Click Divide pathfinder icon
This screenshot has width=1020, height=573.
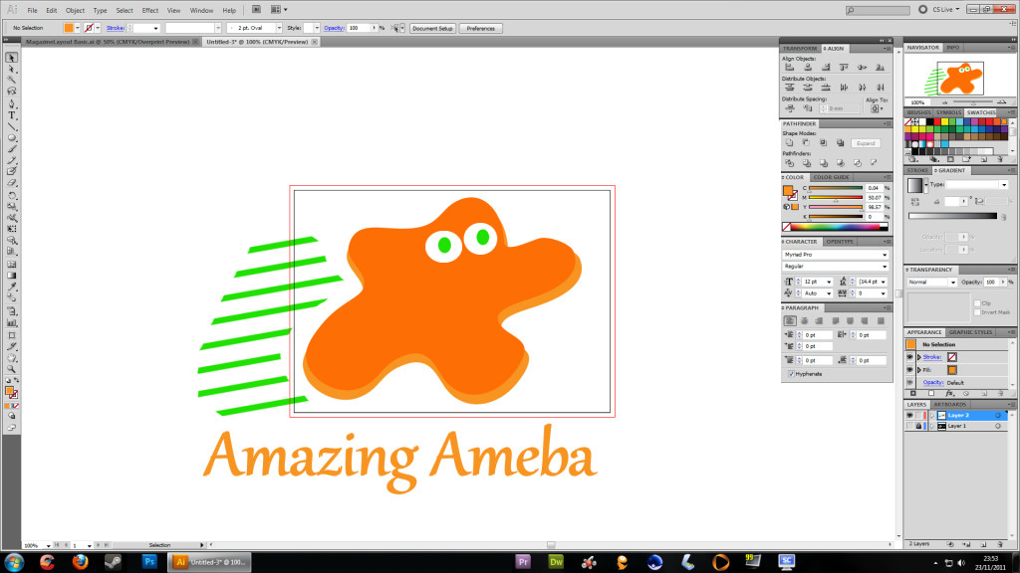[x=789, y=163]
